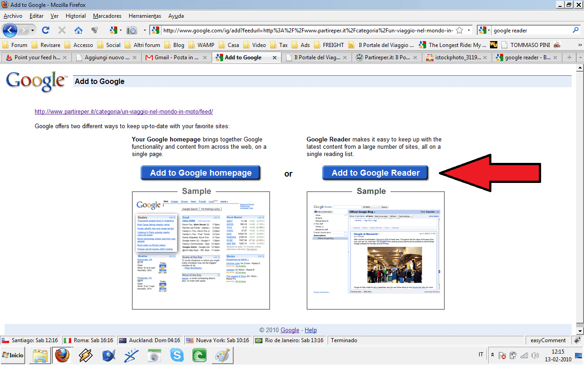Viewport: 584px width, 365px height.
Task: Expand the address bar history dropdown
Action: (x=469, y=30)
